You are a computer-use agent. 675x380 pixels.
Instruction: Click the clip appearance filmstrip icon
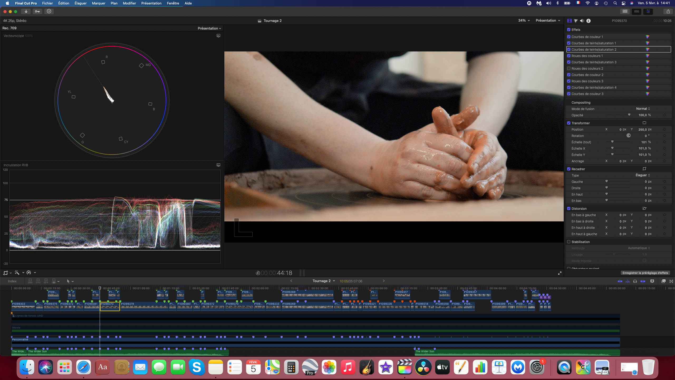(x=652, y=281)
